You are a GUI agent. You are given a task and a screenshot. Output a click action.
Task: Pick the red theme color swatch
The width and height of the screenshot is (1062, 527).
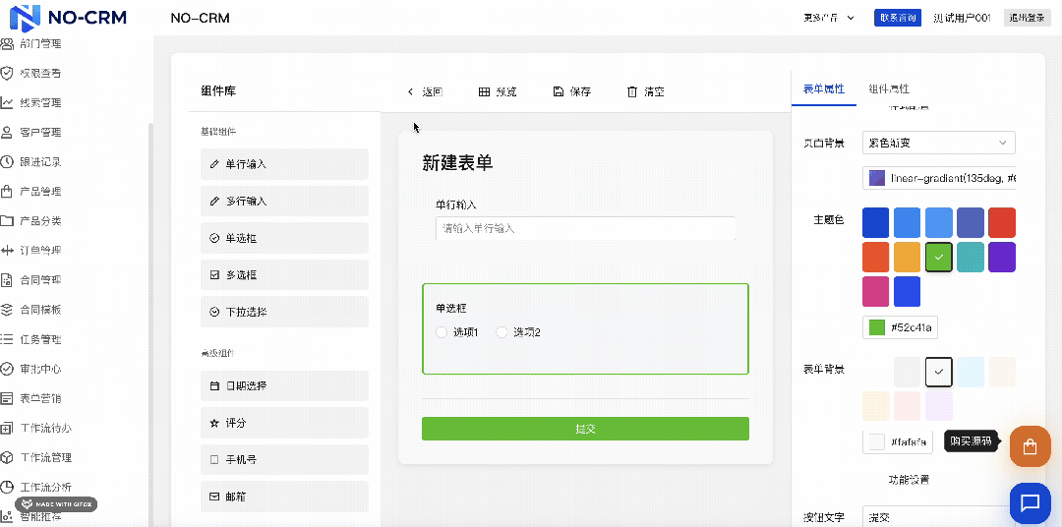pos(1002,223)
